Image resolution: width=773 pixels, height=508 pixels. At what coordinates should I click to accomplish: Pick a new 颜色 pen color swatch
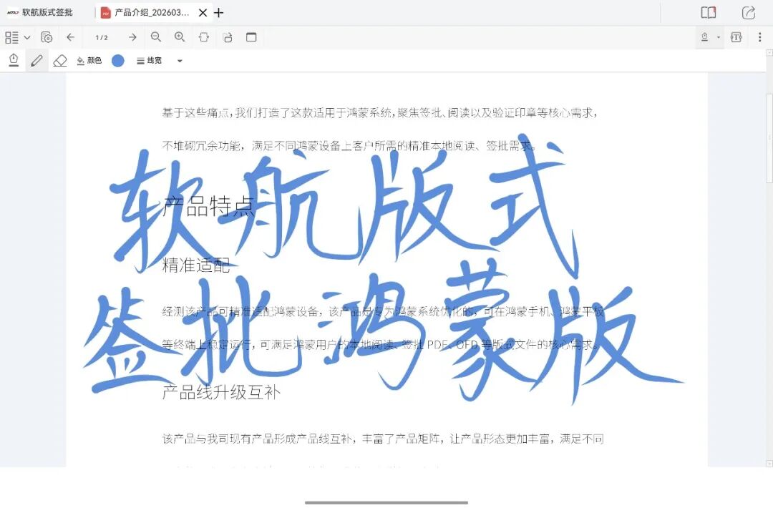(x=117, y=60)
